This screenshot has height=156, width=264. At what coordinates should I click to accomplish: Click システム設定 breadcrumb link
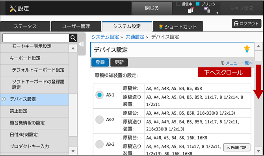(x=105, y=37)
